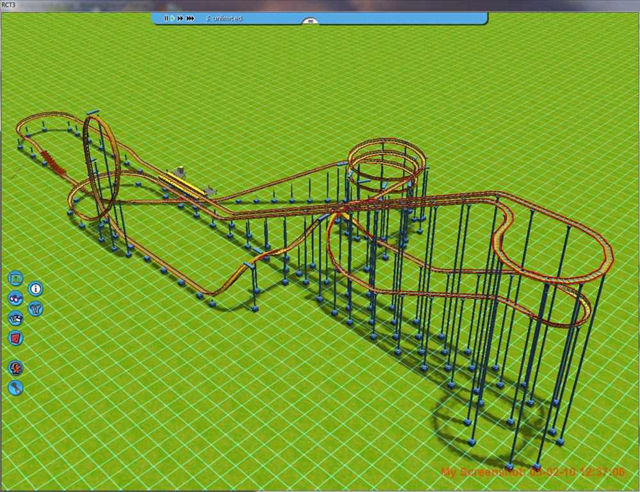Open the park map icon

(16, 279)
